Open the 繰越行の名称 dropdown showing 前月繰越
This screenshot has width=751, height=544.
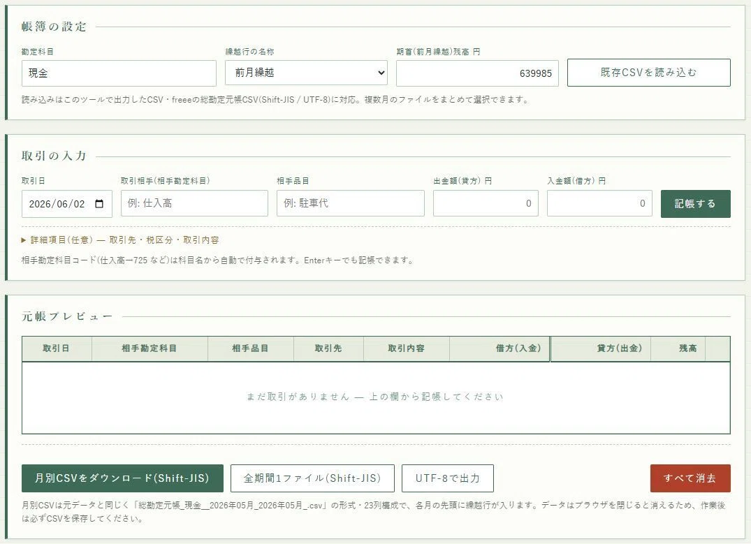click(x=306, y=73)
